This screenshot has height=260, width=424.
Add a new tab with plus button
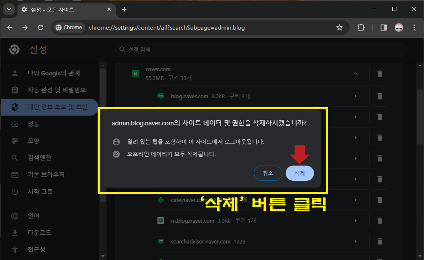[124, 9]
